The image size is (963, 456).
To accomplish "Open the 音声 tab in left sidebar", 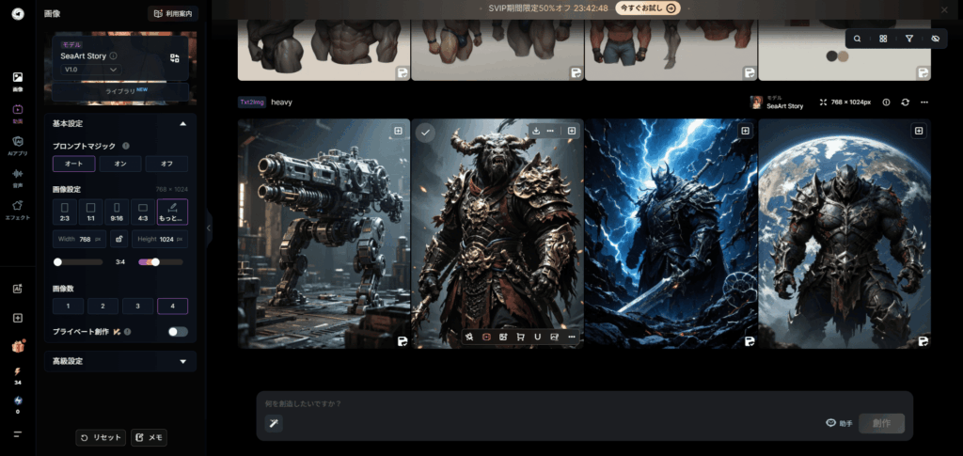I will [17, 177].
